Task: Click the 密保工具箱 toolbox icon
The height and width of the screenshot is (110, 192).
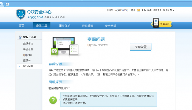Action: (x=20, y=37)
